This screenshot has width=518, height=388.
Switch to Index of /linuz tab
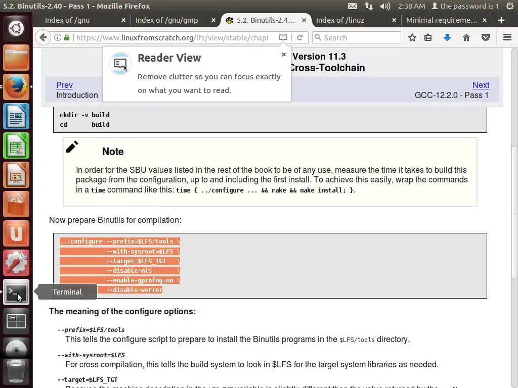coord(340,20)
